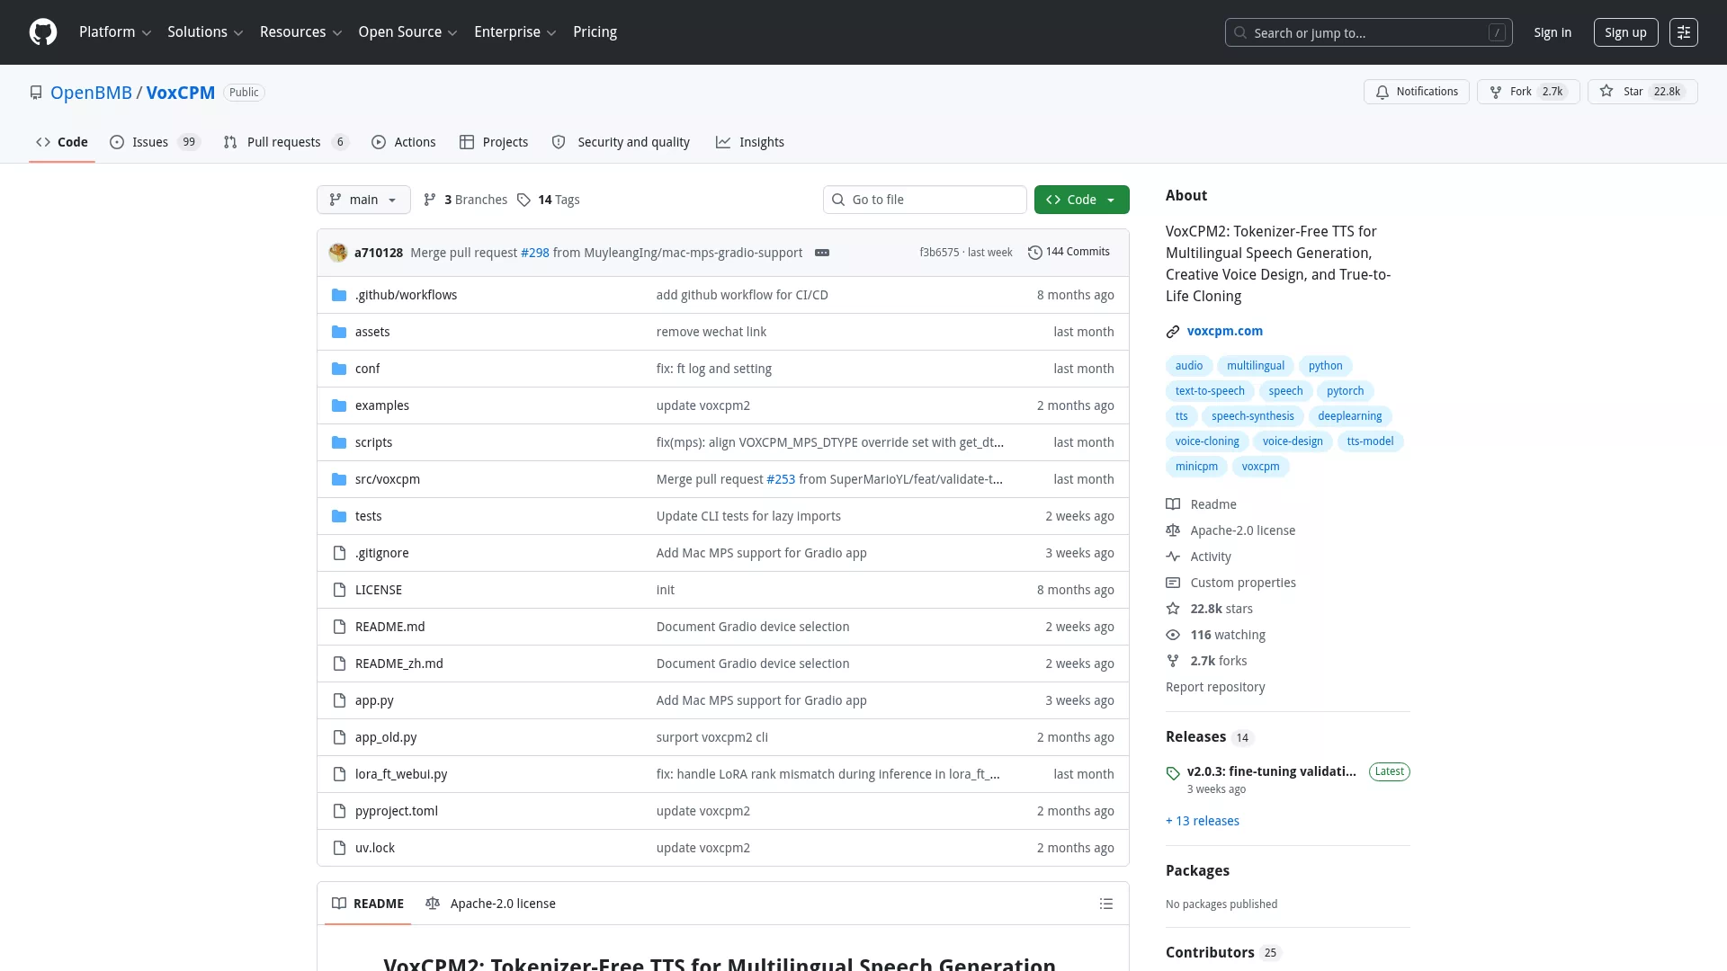Viewport: 1727px width, 971px height.
Task: Click the link icon beside voxcpm.com
Action: click(1173, 332)
